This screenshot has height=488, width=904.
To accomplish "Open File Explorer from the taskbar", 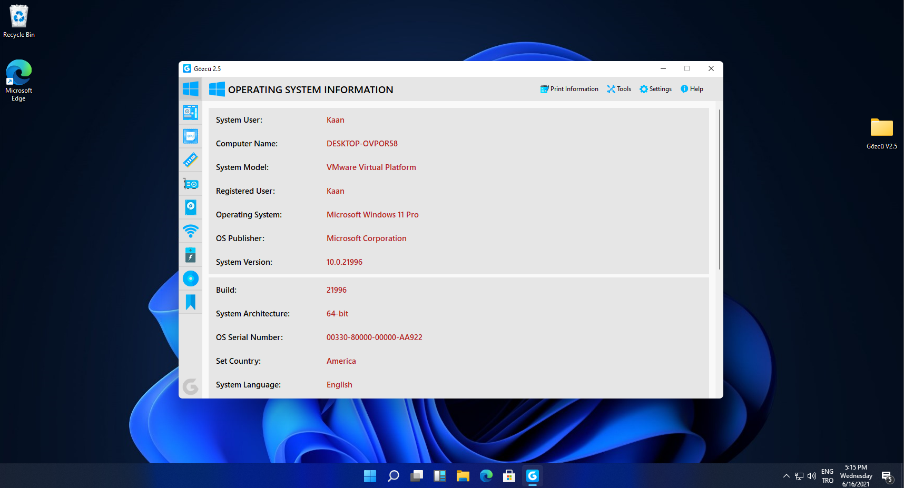I will (x=463, y=476).
